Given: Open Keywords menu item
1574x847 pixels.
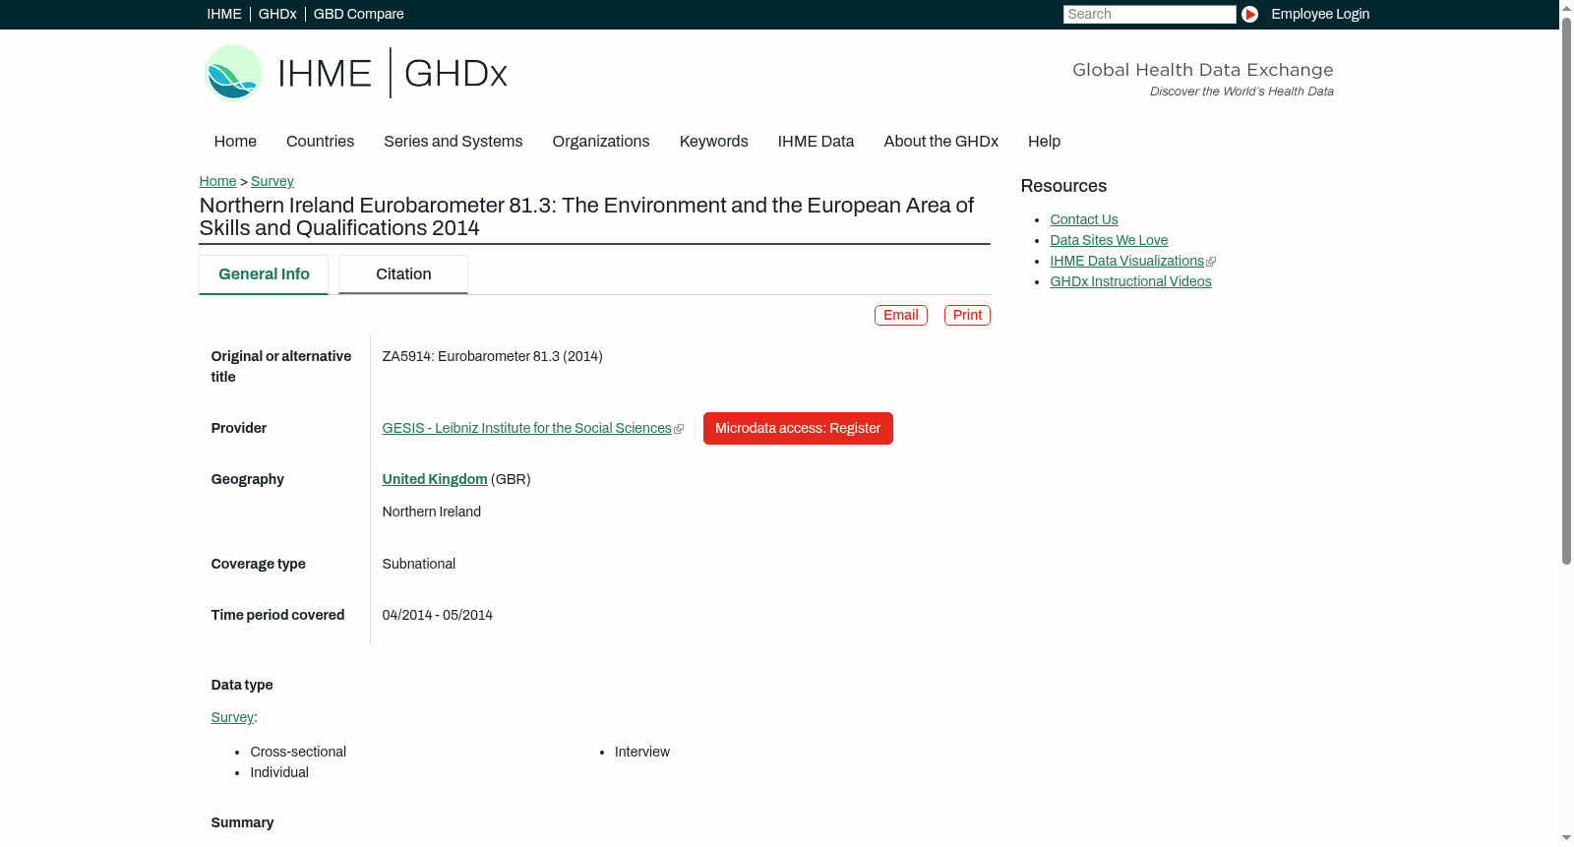Looking at the screenshot, I should (x=714, y=142).
